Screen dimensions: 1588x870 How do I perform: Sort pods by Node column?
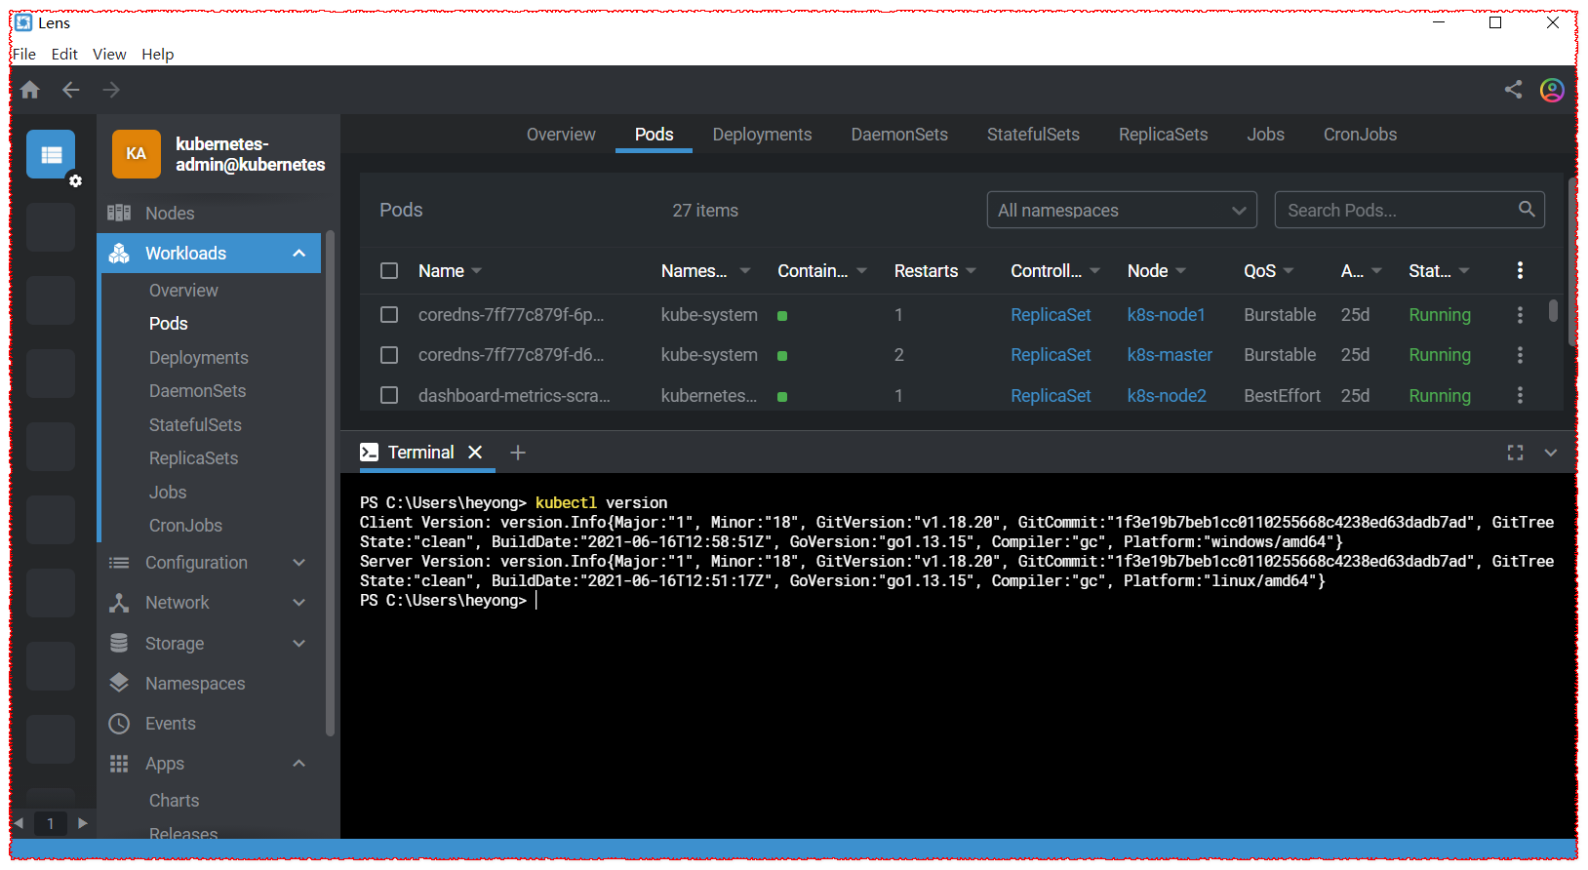tap(1157, 271)
